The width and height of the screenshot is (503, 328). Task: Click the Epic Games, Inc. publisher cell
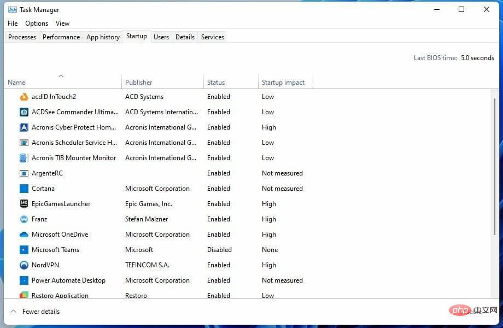149,203
